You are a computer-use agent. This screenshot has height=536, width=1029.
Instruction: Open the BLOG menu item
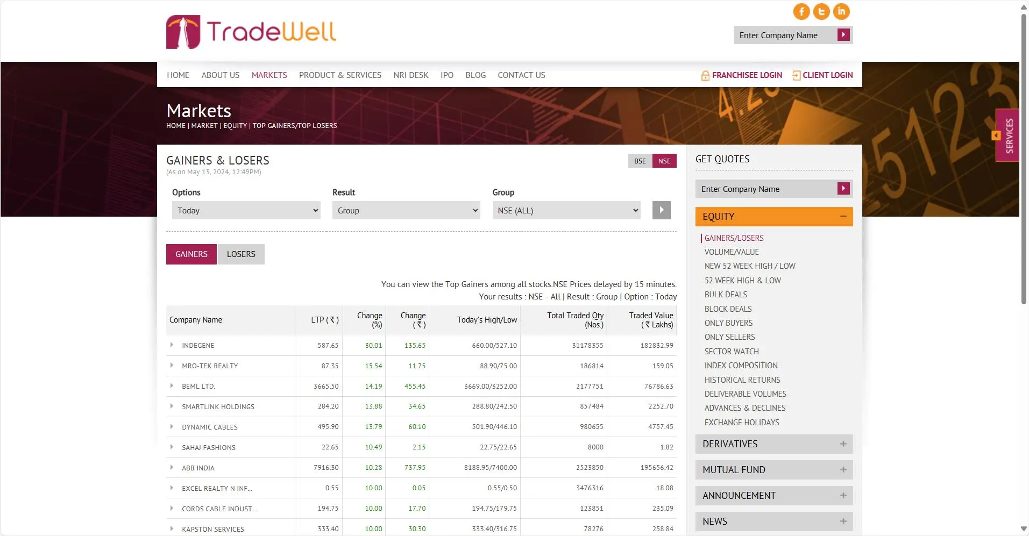pyautogui.click(x=476, y=75)
